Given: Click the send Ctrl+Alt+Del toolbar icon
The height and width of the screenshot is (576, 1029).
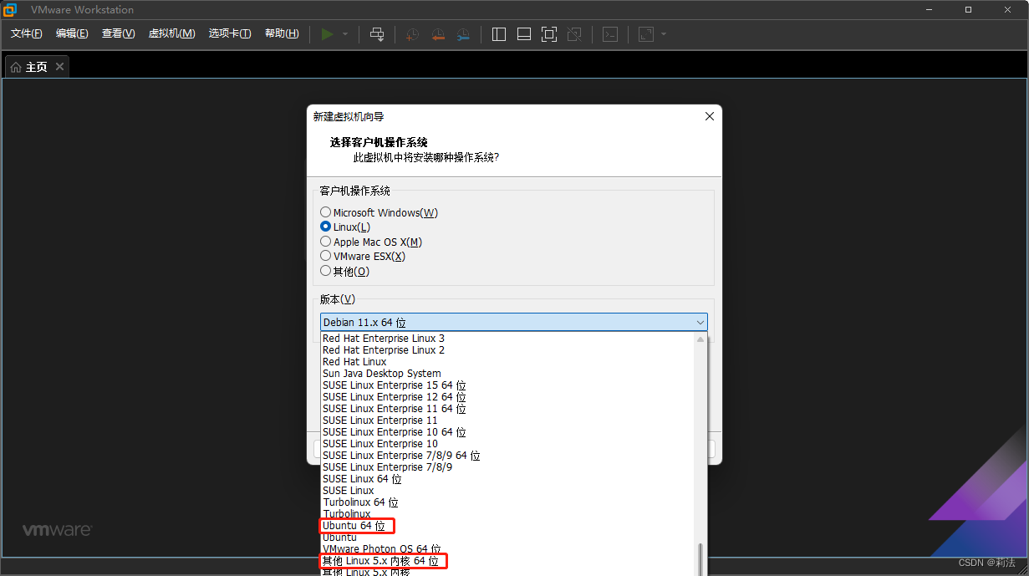Looking at the screenshot, I should 377,34.
